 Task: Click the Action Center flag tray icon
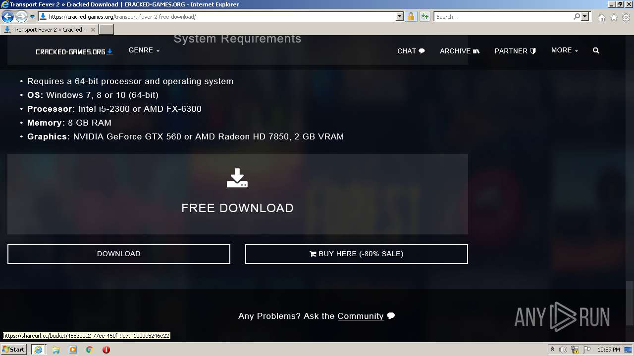coord(587,350)
